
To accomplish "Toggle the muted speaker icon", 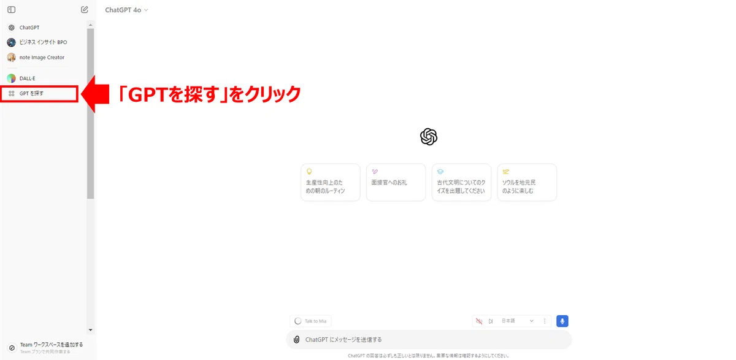I will coord(479,321).
